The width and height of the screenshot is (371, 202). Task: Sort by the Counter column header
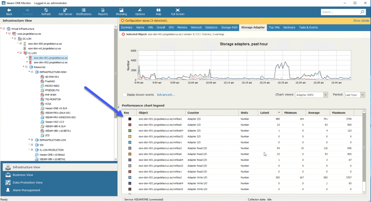pos(212,113)
